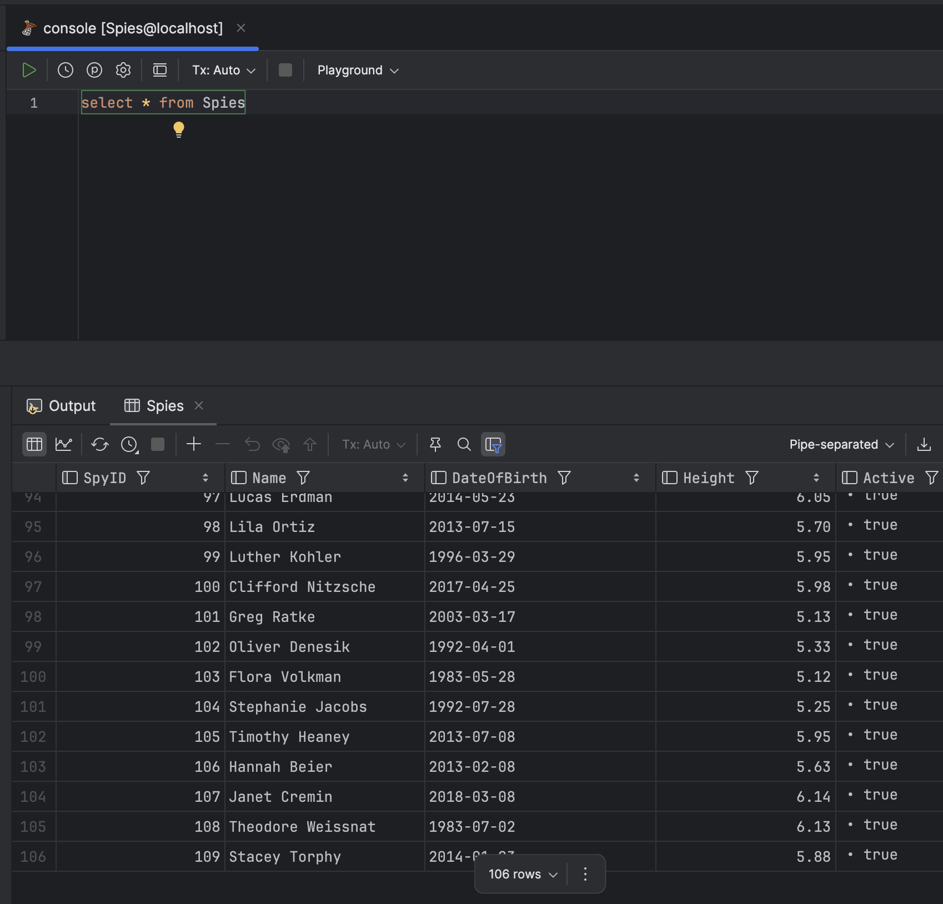Toggle the local filter button
This screenshot has height=904, width=943.
pos(493,444)
